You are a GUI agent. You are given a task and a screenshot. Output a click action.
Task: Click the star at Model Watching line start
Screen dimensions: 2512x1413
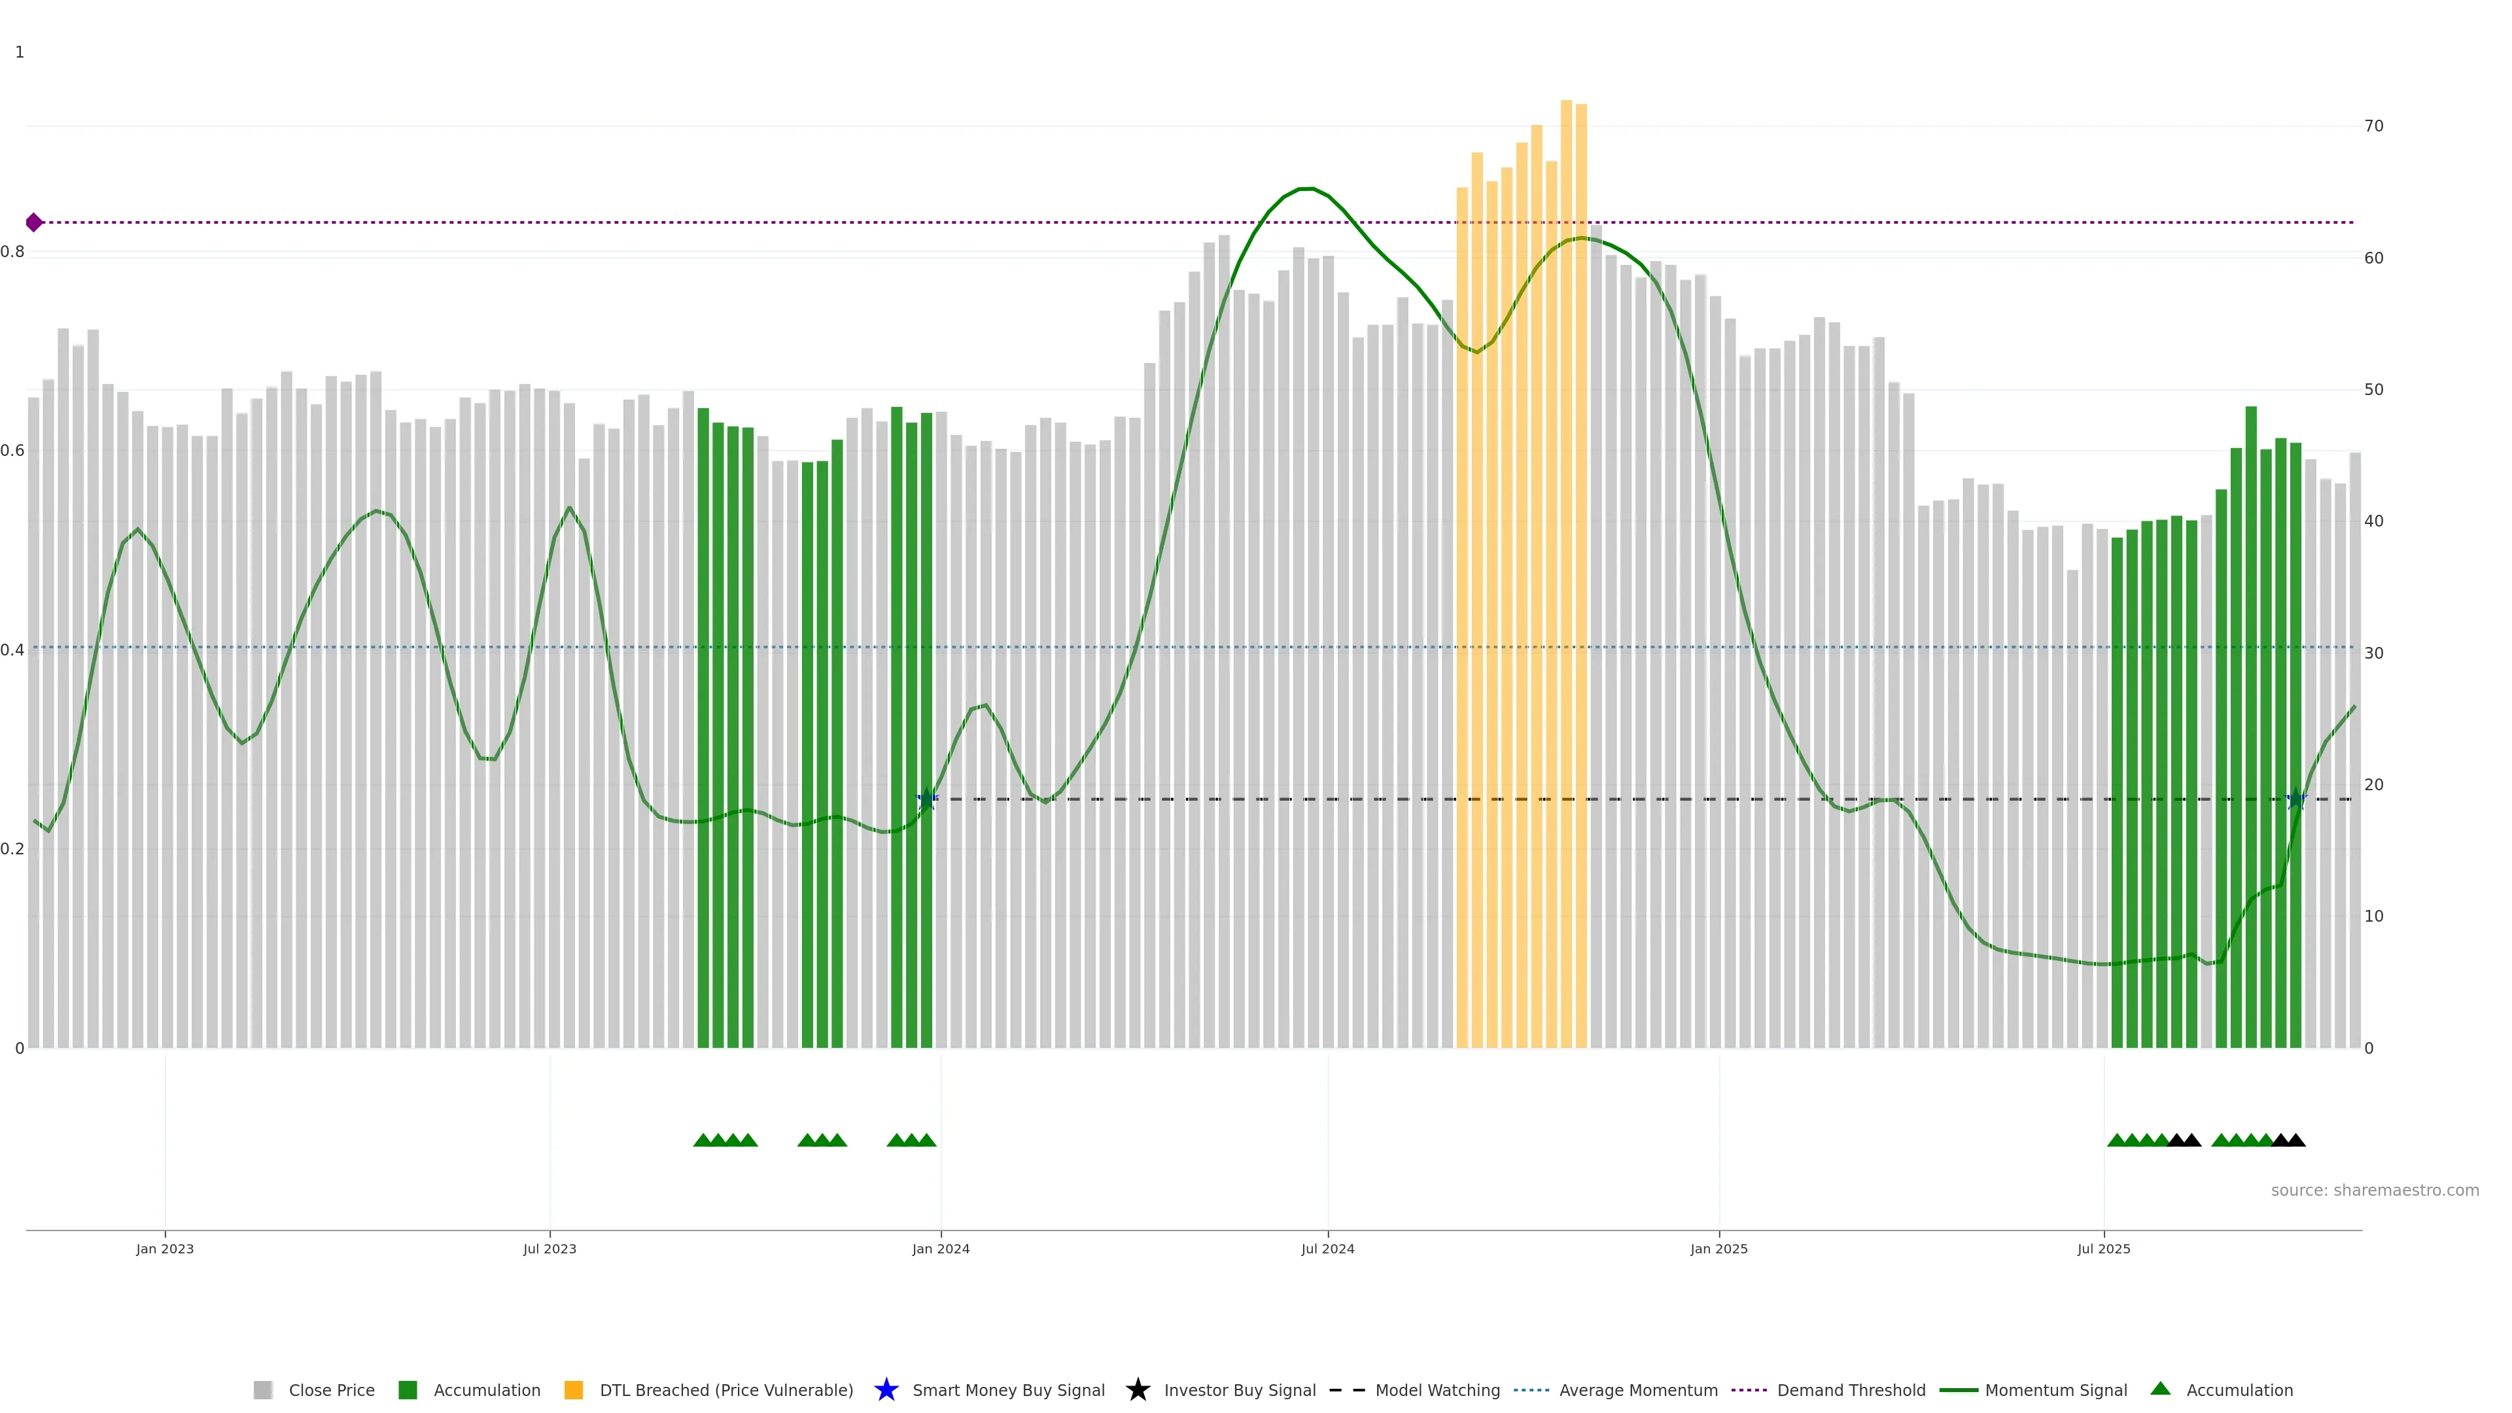coord(926,799)
